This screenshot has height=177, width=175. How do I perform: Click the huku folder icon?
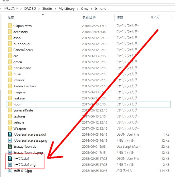(x=10, y=74)
